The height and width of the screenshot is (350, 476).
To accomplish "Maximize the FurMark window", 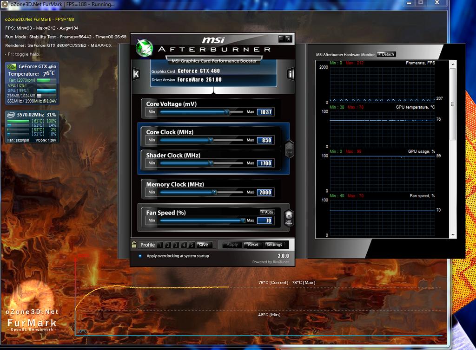I will tap(421, 2).
